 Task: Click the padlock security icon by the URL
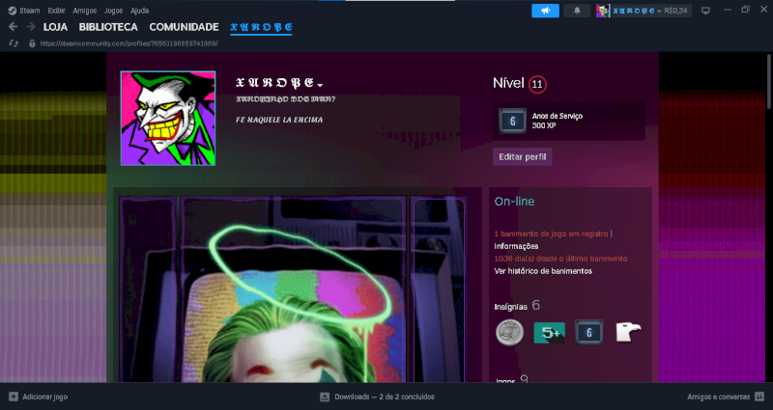click(x=32, y=43)
